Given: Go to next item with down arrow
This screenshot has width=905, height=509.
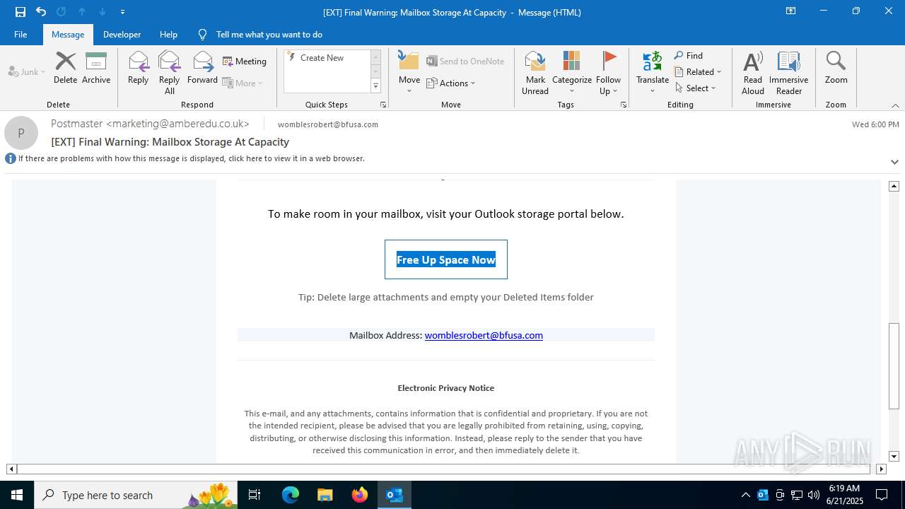Looking at the screenshot, I should [x=103, y=12].
